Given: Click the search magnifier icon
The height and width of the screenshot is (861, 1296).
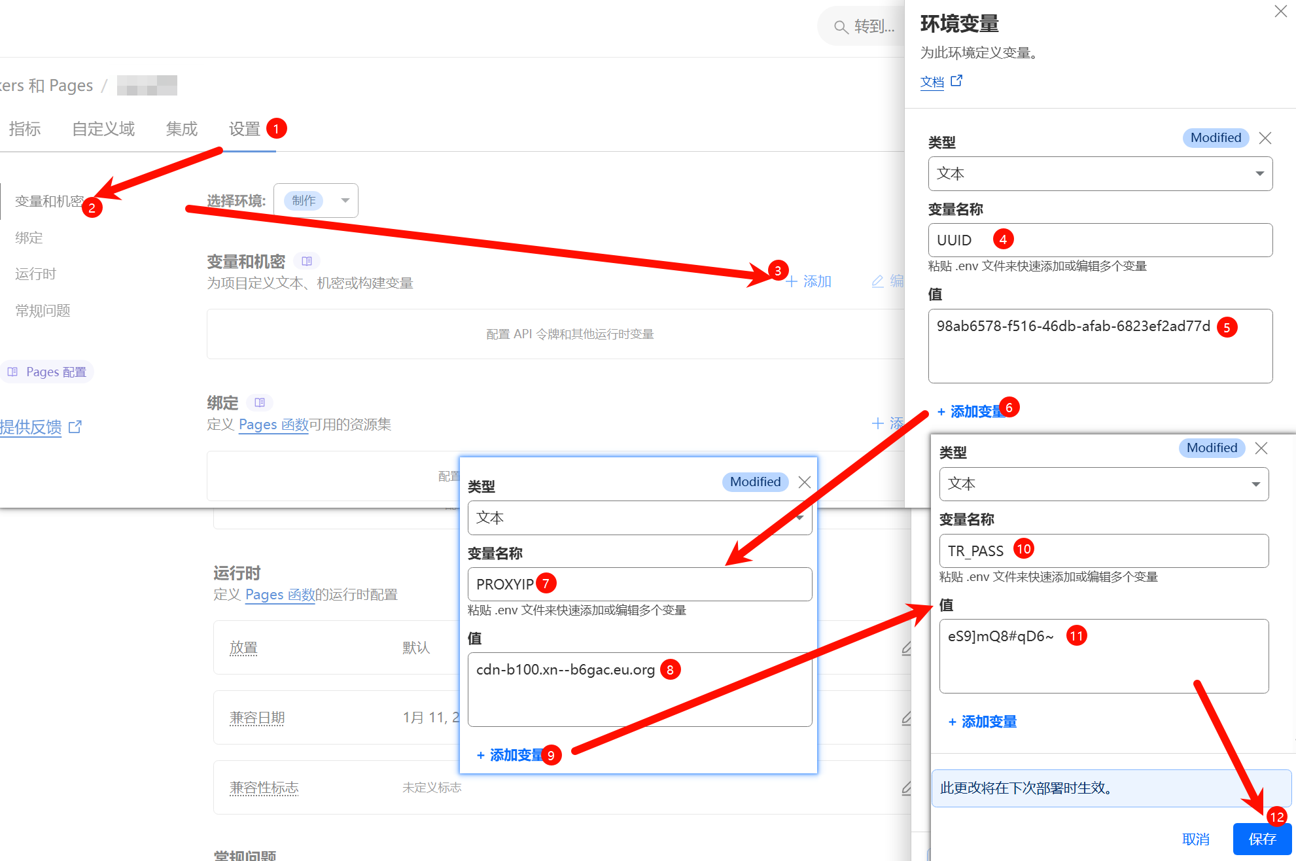Looking at the screenshot, I should [x=841, y=27].
